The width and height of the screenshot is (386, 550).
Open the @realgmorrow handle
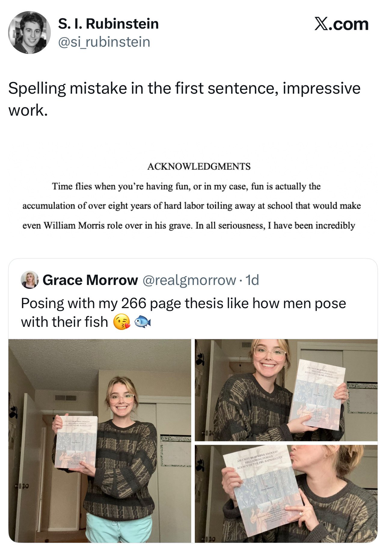(x=189, y=280)
